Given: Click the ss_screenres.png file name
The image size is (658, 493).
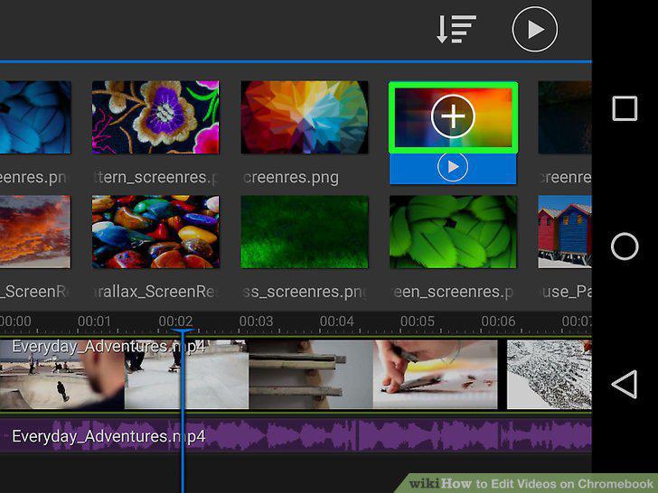Looking at the screenshot, I should 305,292.
